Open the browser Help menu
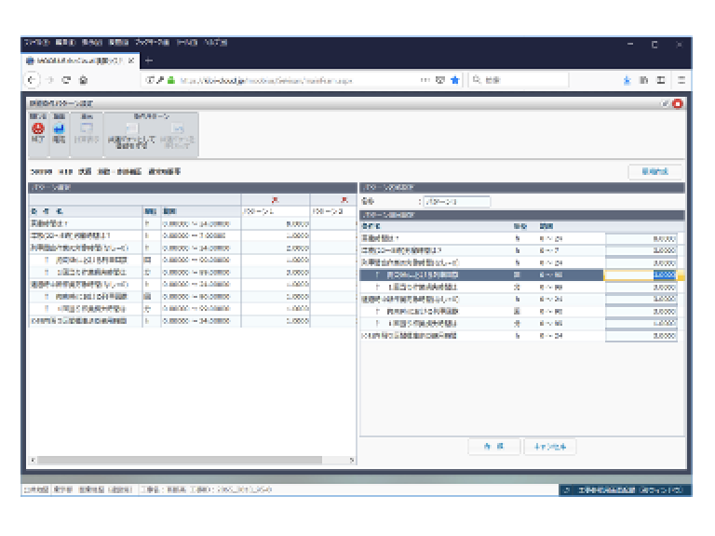The height and width of the screenshot is (536, 715). (x=215, y=43)
